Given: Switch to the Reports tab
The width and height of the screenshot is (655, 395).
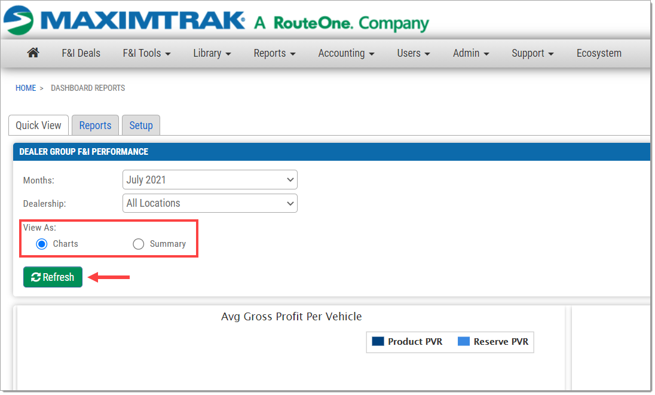Looking at the screenshot, I should click(95, 125).
